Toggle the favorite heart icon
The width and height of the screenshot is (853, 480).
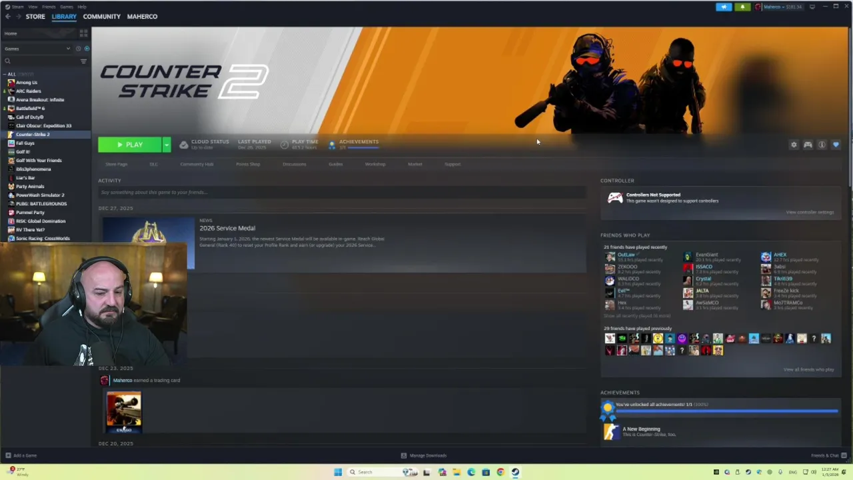coord(836,145)
